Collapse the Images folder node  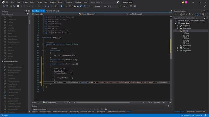click(x=178, y=31)
